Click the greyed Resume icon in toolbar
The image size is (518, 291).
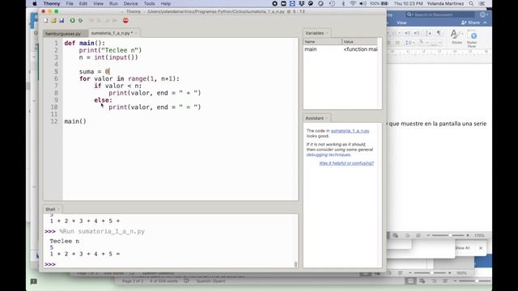click(115, 20)
